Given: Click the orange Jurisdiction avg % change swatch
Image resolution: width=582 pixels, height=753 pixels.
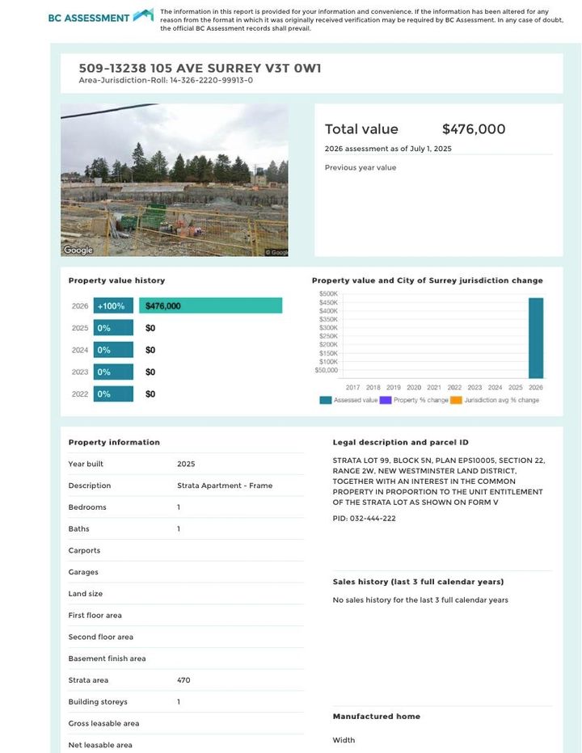Looking at the screenshot, I should (x=456, y=400).
